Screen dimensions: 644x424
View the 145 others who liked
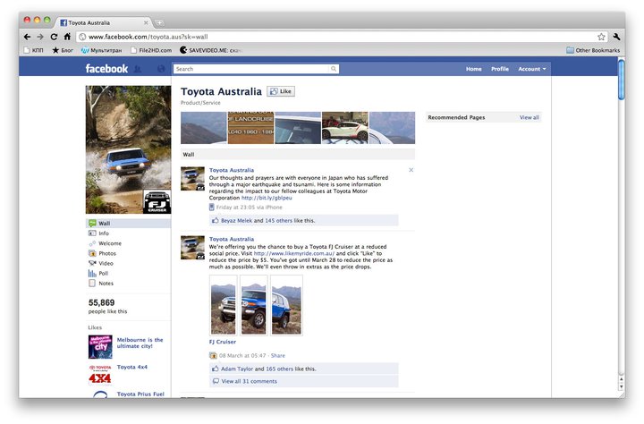click(x=278, y=221)
